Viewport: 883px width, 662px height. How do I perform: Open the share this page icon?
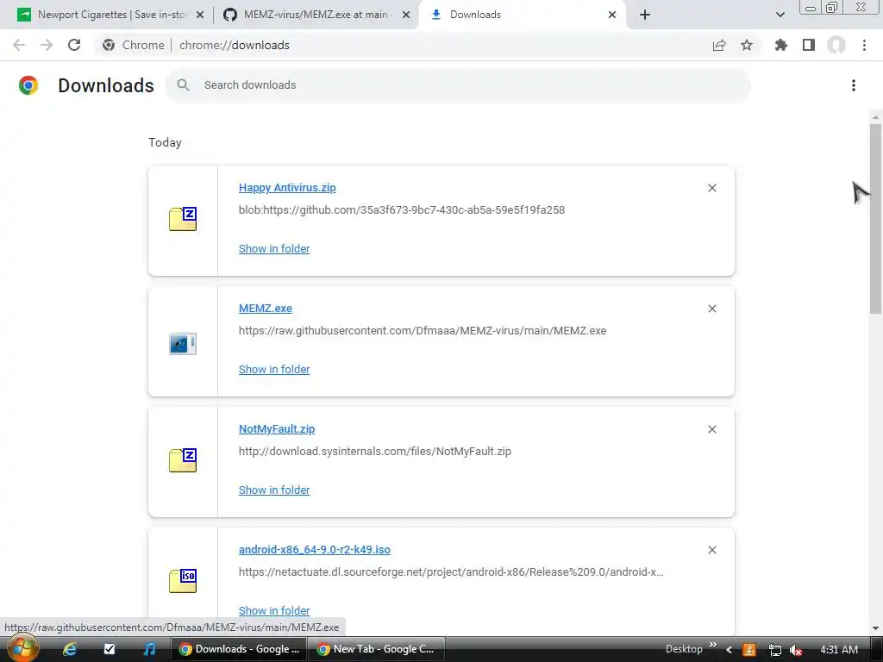(719, 45)
